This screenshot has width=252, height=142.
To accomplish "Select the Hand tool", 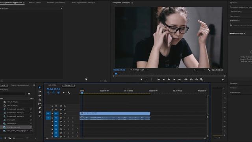I will (x=40, y=112).
